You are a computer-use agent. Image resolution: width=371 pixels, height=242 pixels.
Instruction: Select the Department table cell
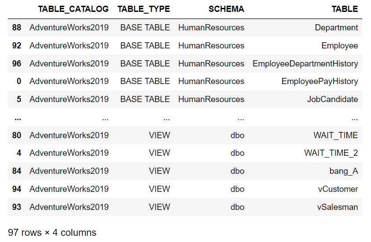336,28
